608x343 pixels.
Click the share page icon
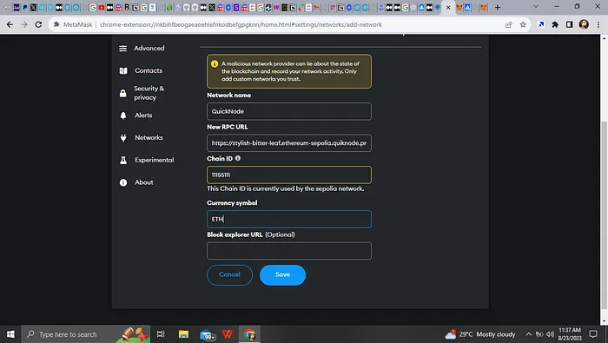[508, 24]
